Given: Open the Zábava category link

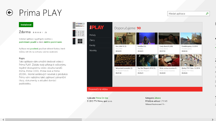Looking at the screenshot, I should point(157,98).
